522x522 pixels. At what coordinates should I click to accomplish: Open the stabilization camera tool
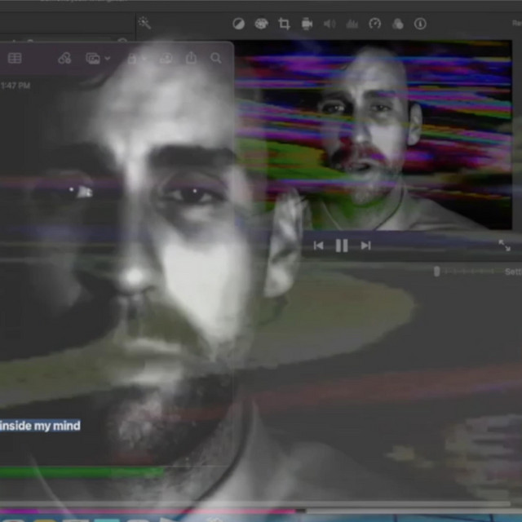pos(307,24)
